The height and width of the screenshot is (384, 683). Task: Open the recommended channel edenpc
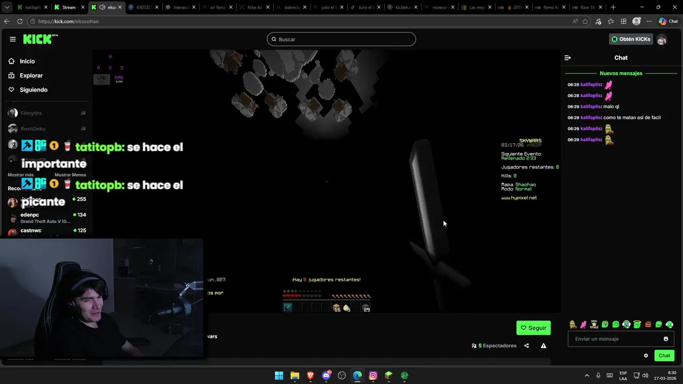(47, 218)
